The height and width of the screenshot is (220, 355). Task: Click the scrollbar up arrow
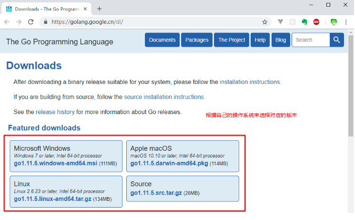click(351, 32)
